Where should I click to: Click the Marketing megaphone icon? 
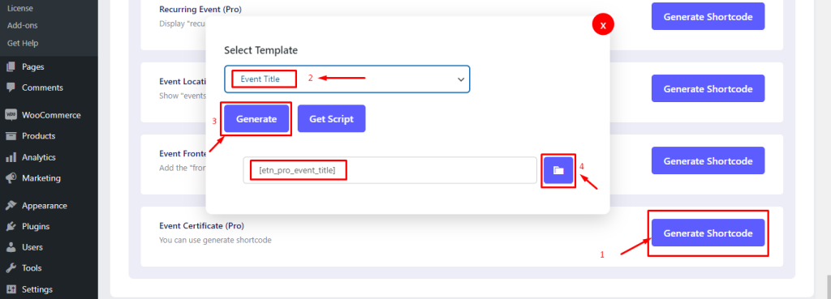click(x=11, y=178)
